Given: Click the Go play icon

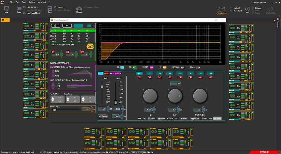Looking at the screenshot, I should click(247, 9).
